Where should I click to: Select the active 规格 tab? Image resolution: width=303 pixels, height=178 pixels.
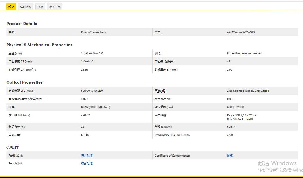coord(11,6)
